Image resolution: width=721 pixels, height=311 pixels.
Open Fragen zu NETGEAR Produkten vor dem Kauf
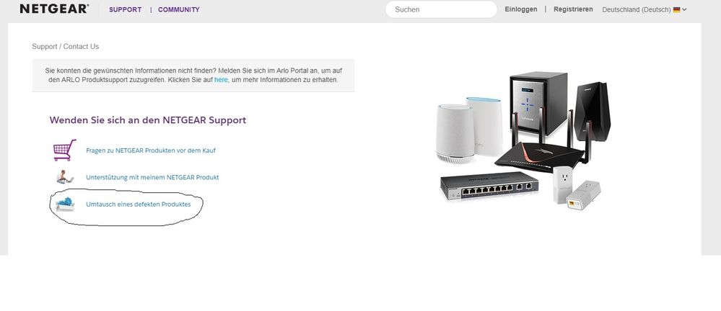[151, 150]
